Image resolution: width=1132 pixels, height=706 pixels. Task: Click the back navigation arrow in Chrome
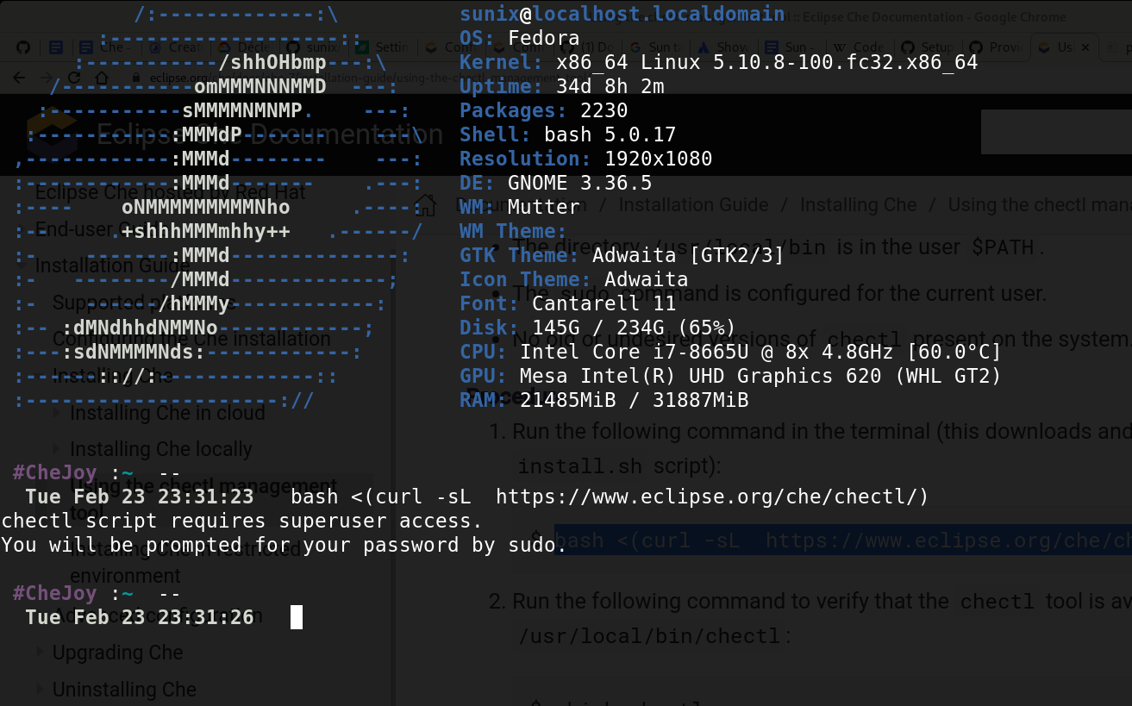coord(18,76)
